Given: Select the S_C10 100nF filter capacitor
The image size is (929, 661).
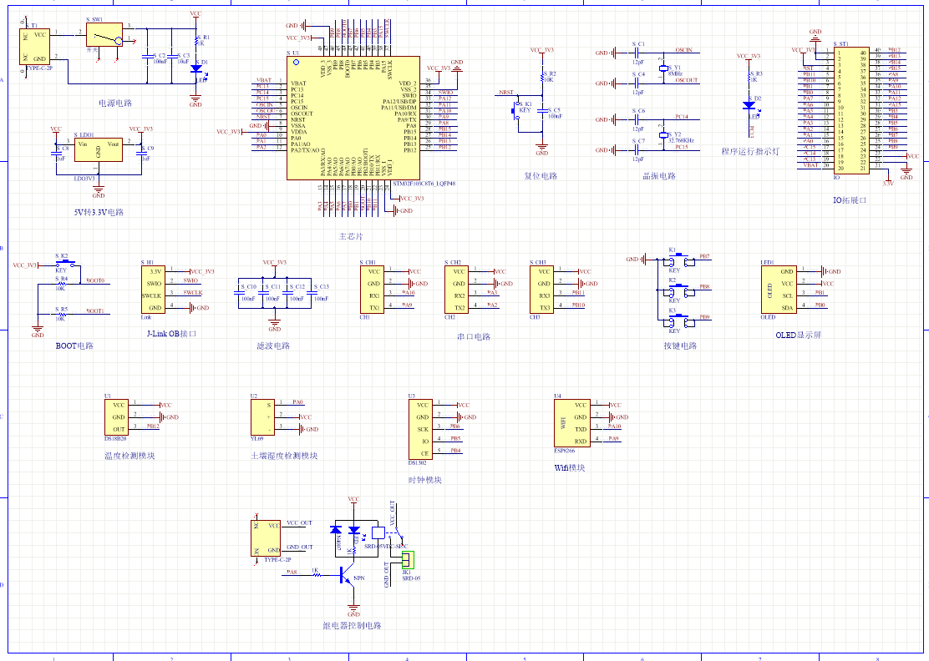Looking at the screenshot, I should [239, 292].
